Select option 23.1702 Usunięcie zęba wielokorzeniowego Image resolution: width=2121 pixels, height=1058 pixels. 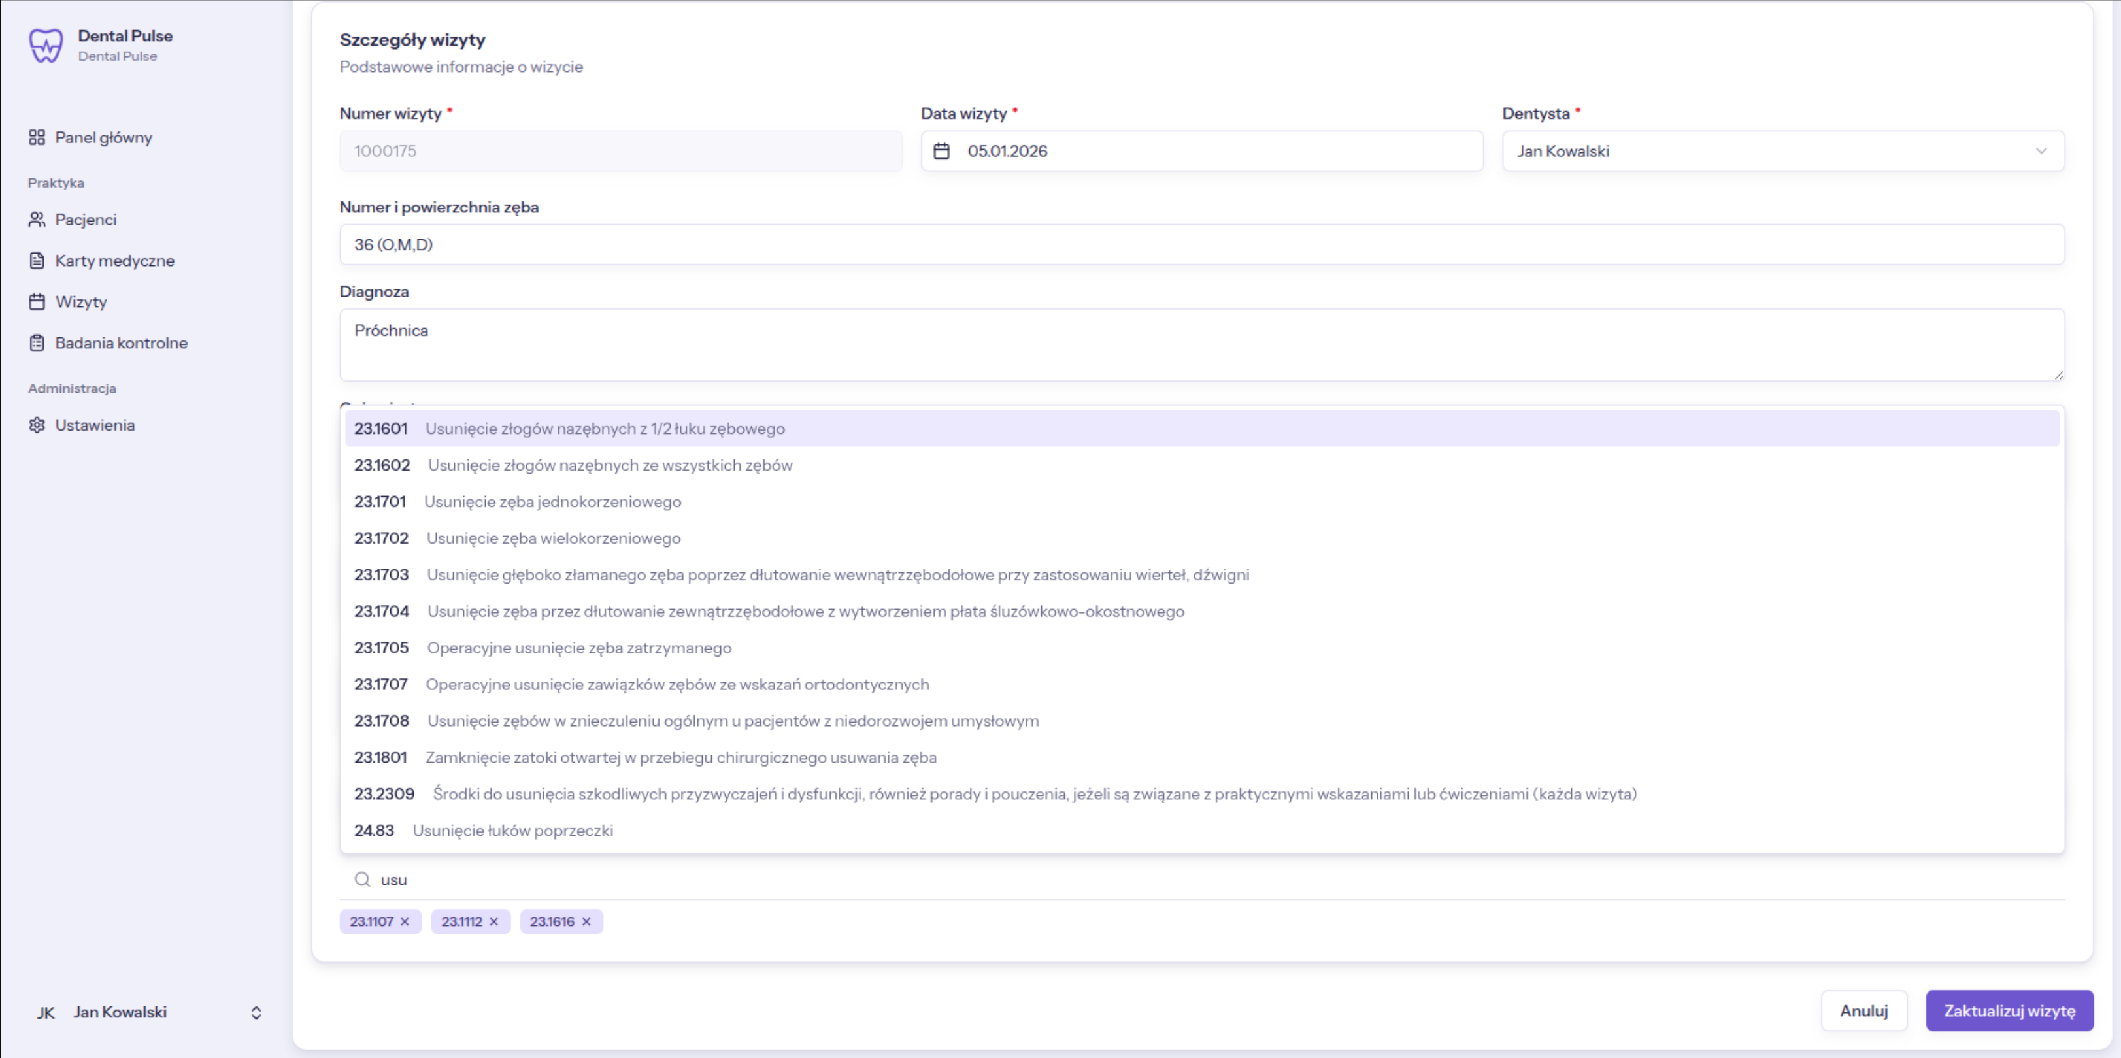(554, 538)
